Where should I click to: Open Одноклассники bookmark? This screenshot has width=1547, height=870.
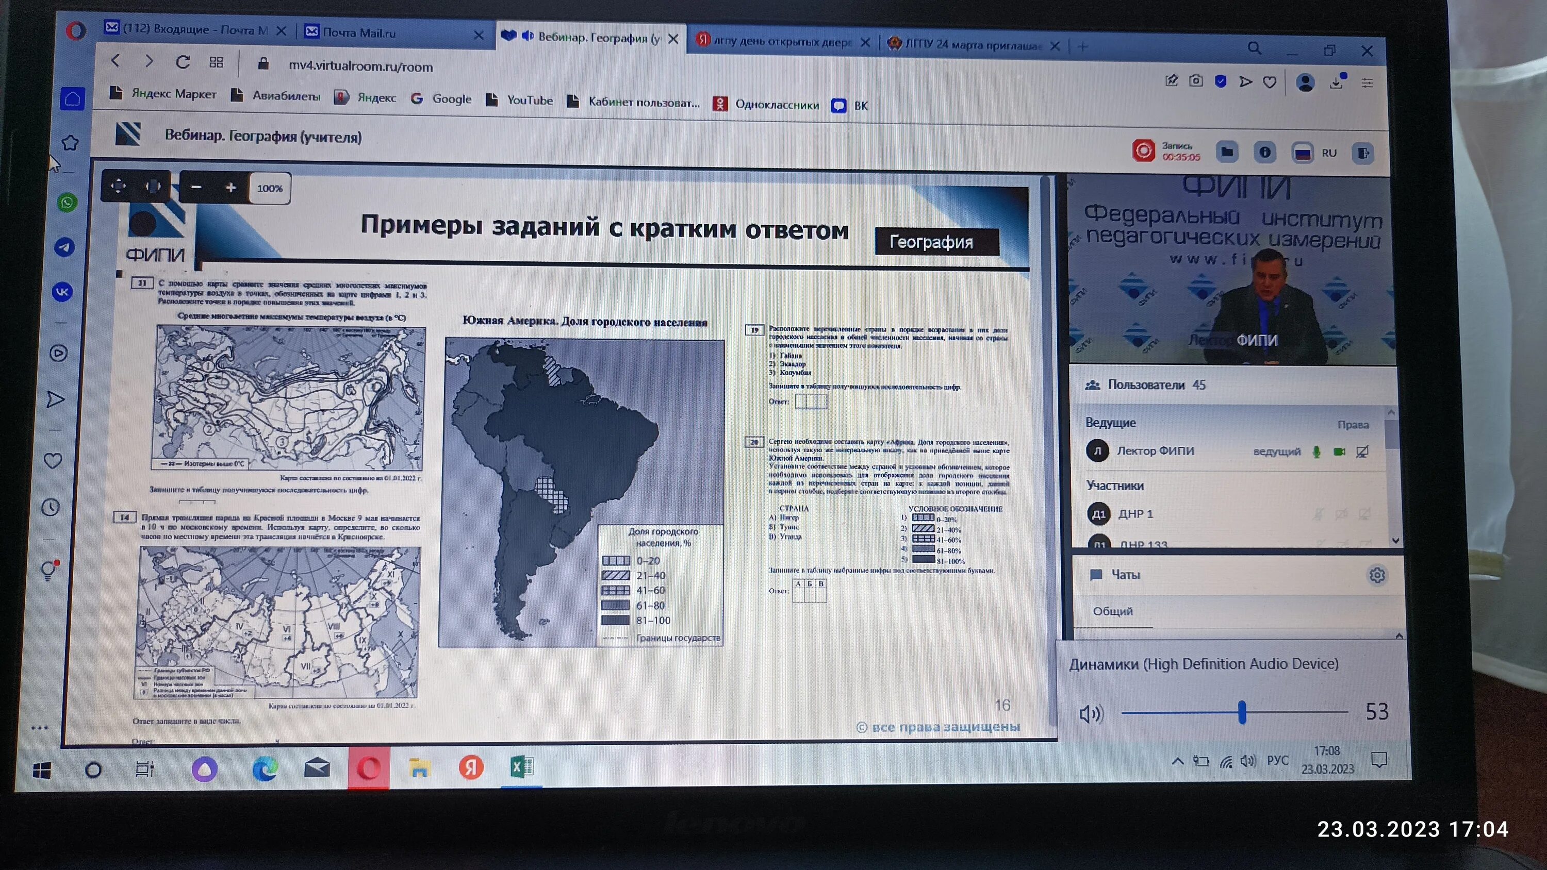[766, 105]
